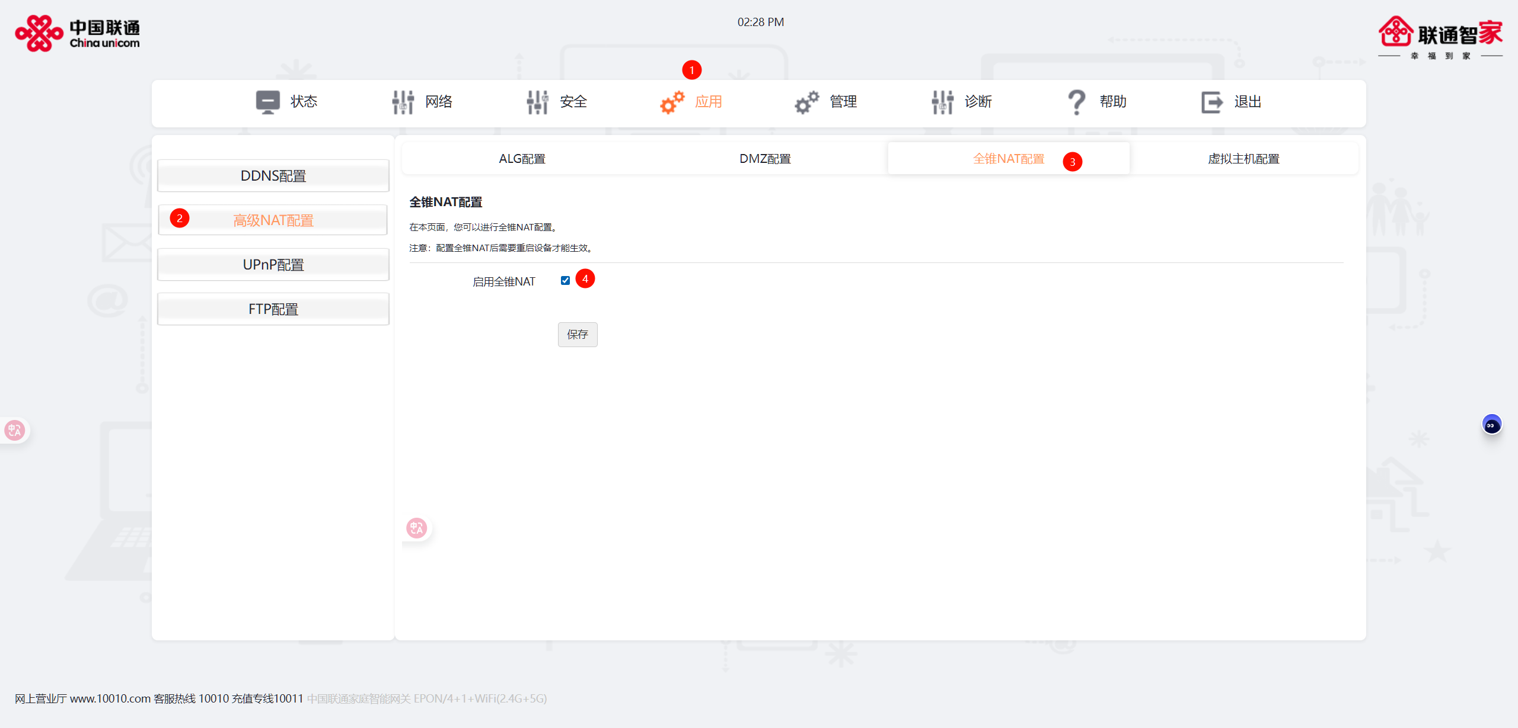The width and height of the screenshot is (1518, 728).
Task: Uncheck the 启用全锥NAT checkbox
Action: click(565, 281)
